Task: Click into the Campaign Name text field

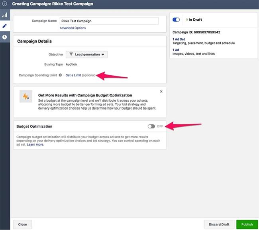Action: click(x=109, y=21)
